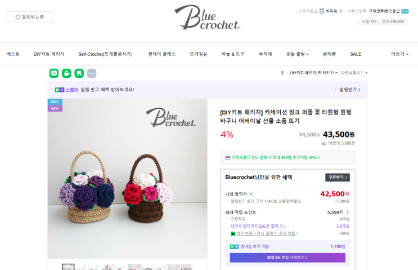Click the main crochet basket product image

tap(128, 179)
